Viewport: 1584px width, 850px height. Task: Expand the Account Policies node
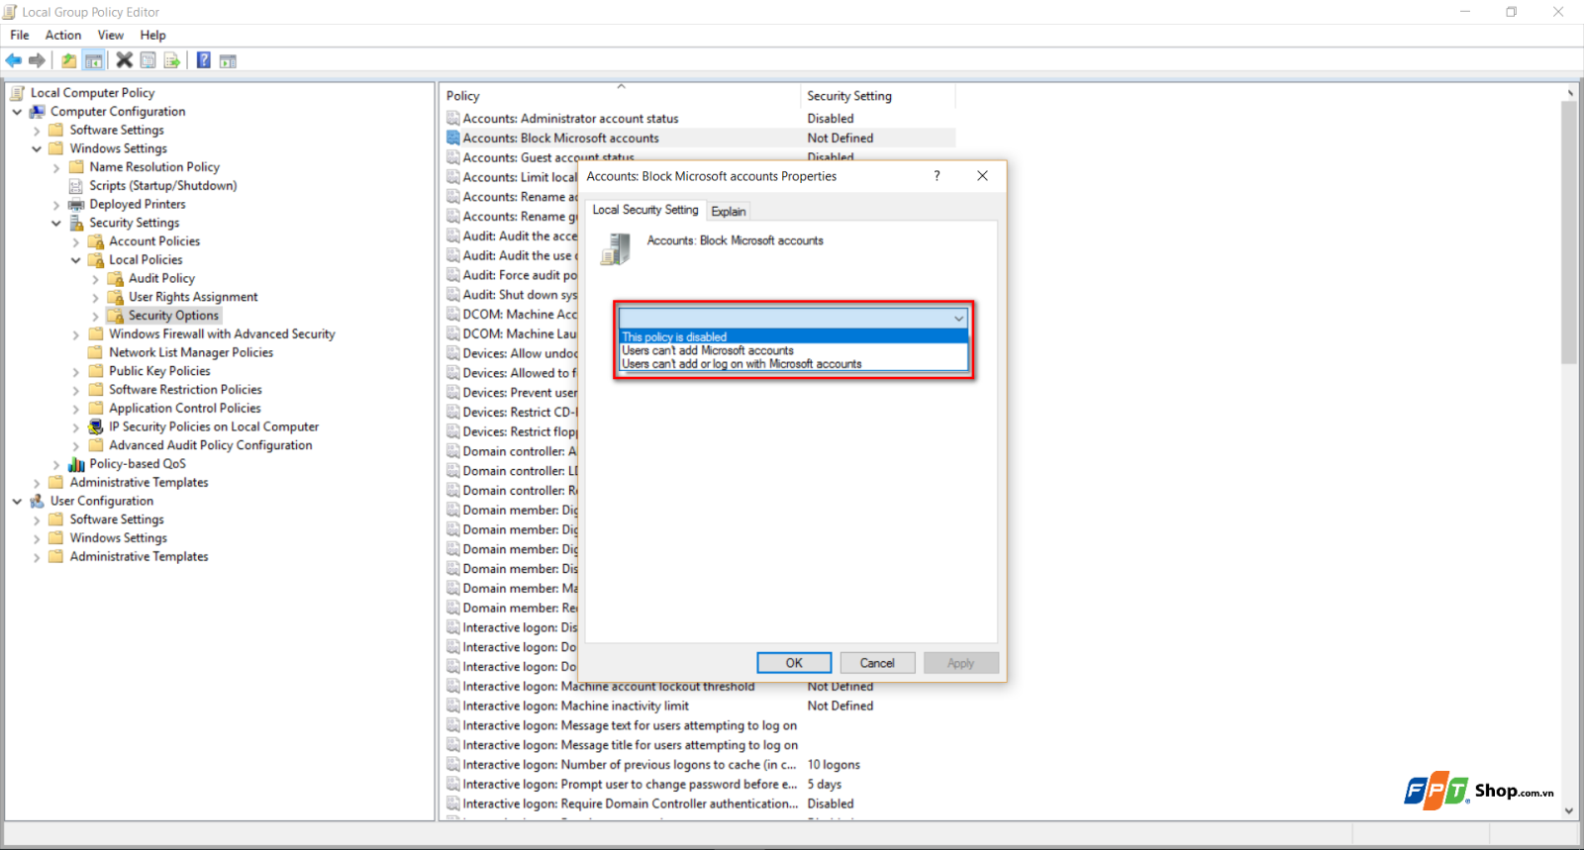pyautogui.click(x=76, y=241)
